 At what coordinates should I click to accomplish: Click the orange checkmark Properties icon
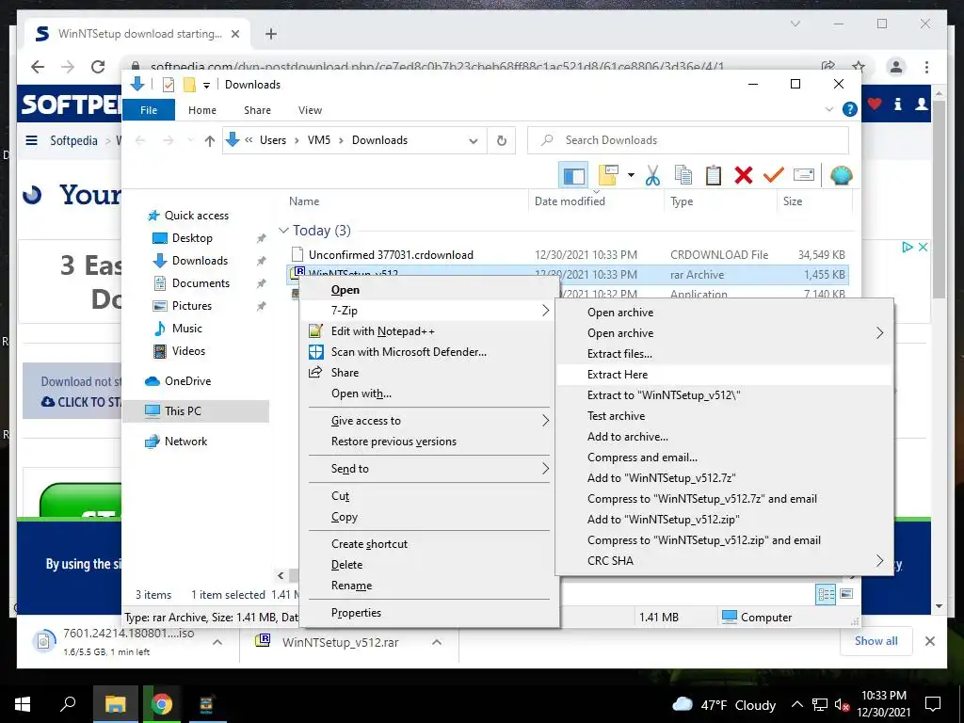[774, 176]
